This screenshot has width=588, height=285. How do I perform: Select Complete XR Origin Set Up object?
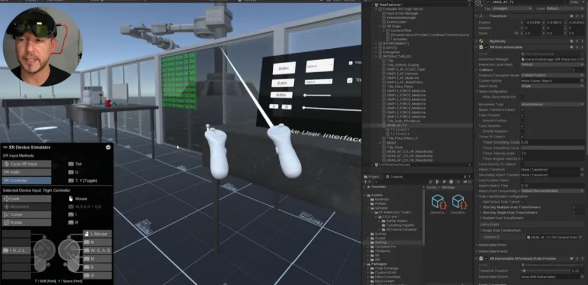401,9
